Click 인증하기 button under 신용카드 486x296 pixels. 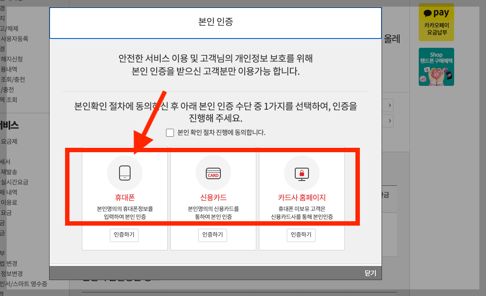coord(212,235)
